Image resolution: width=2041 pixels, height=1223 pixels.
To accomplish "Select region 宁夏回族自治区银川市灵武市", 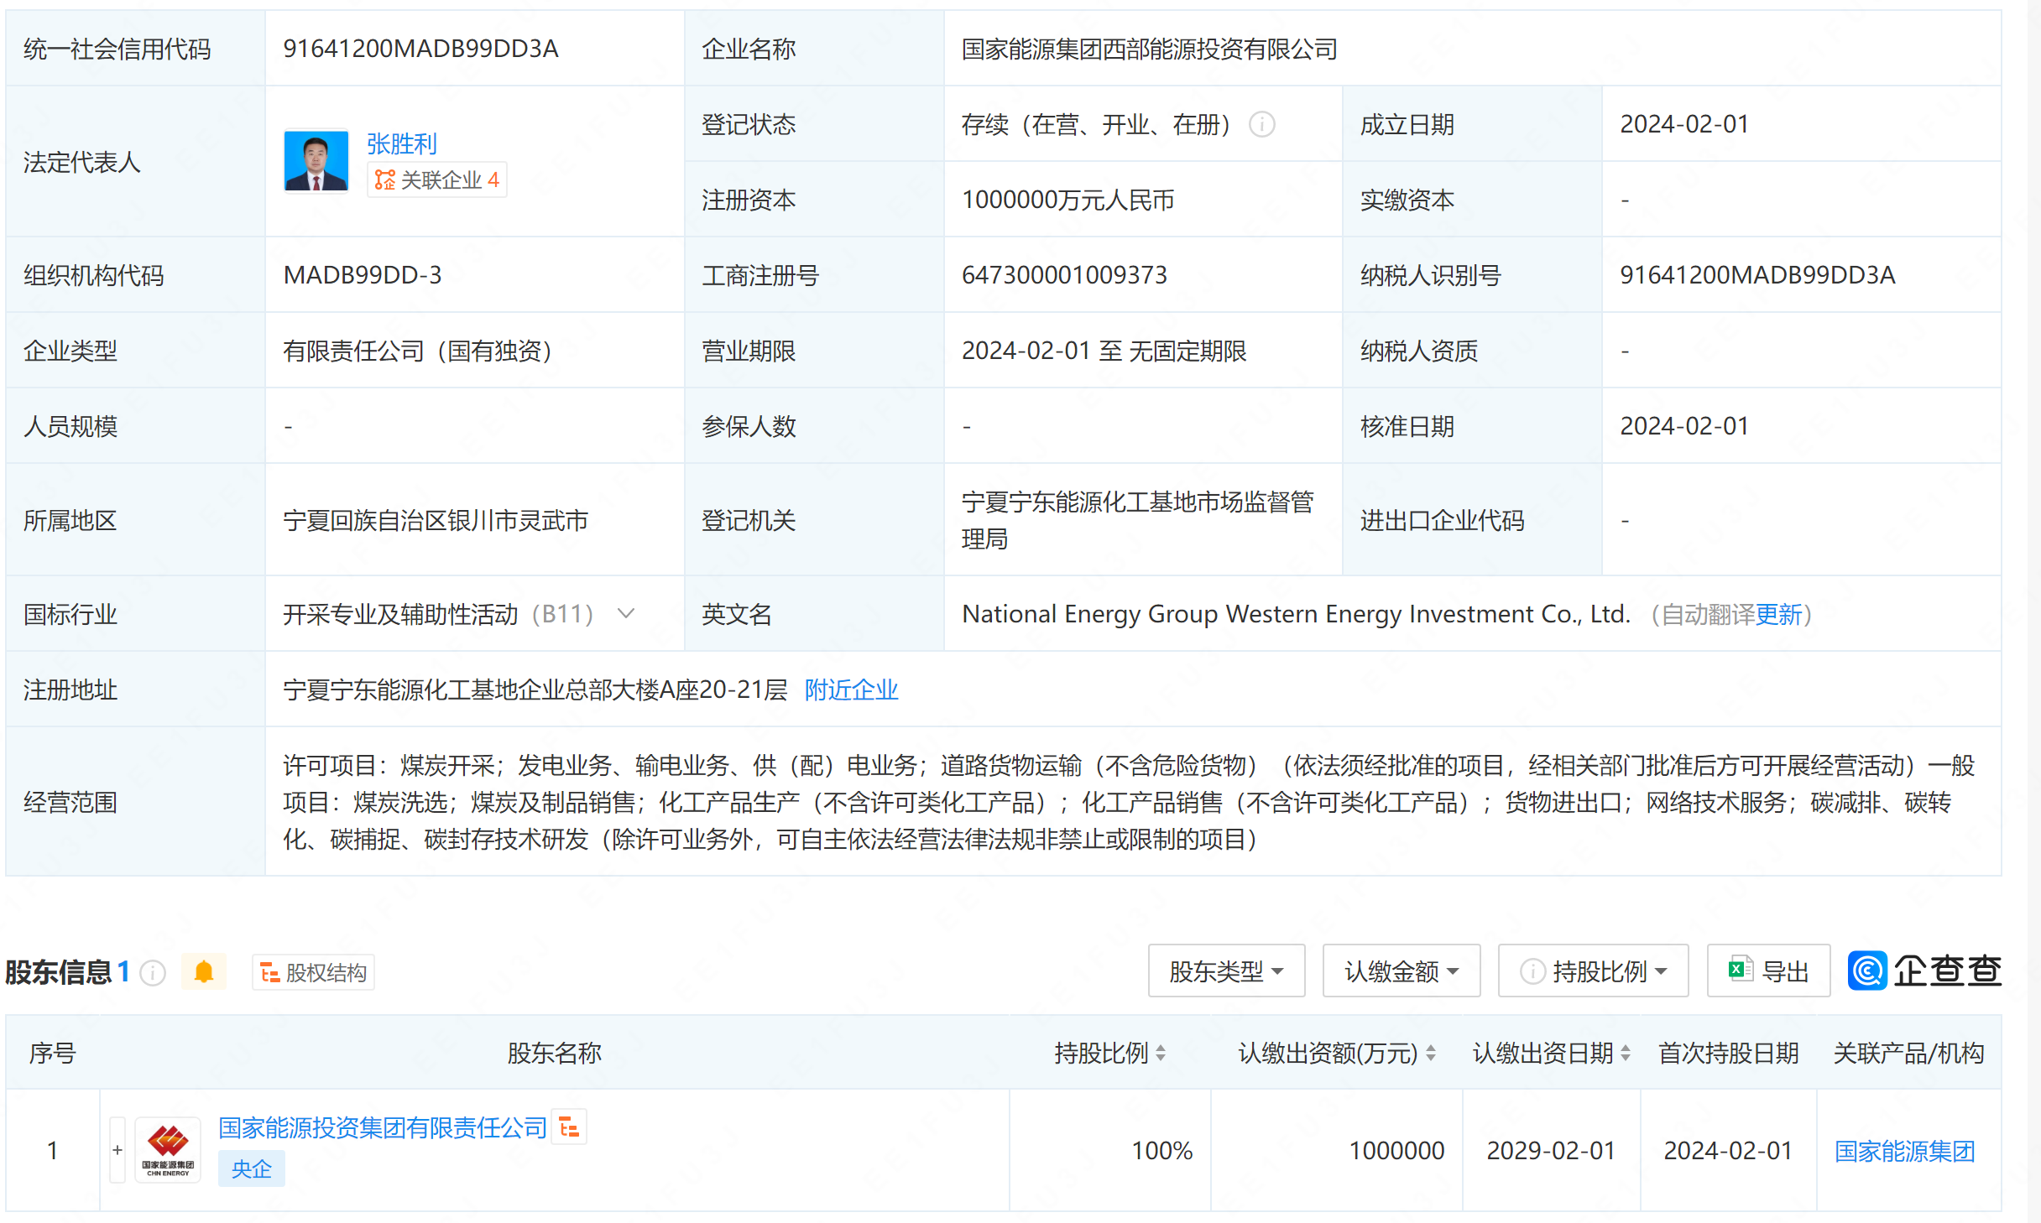I will pyautogui.click(x=436, y=520).
